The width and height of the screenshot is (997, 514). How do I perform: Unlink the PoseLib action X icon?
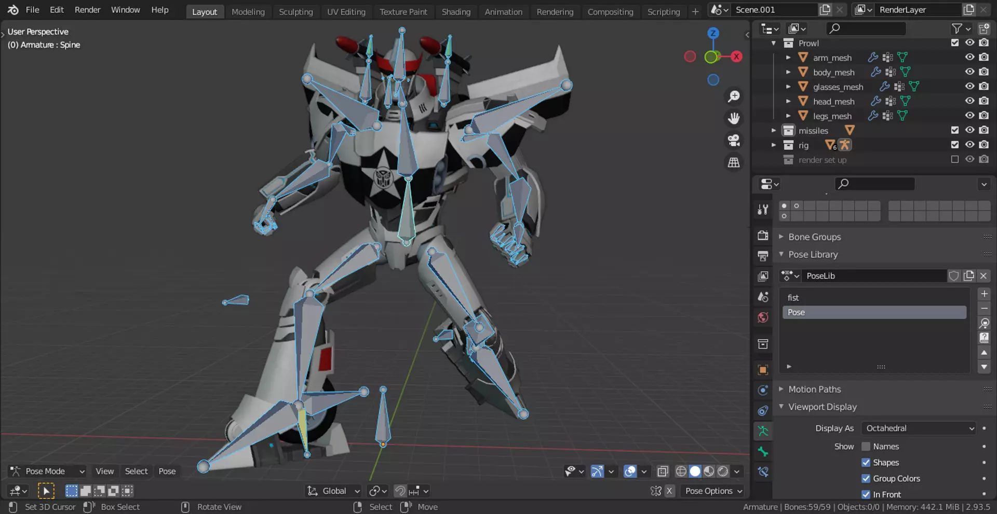(x=983, y=276)
